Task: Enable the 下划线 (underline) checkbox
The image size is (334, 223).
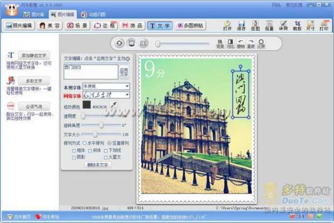Action: coord(106,151)
